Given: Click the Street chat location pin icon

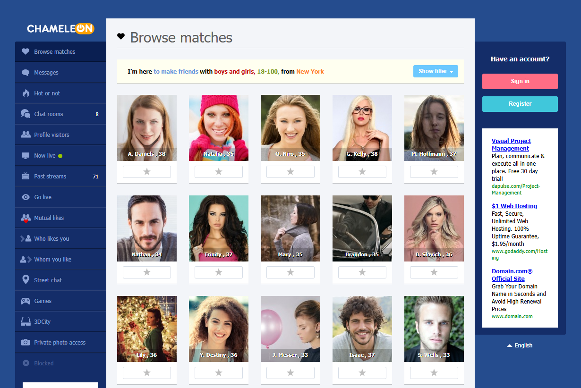Looking at the screenshot, I should (26, 280).
